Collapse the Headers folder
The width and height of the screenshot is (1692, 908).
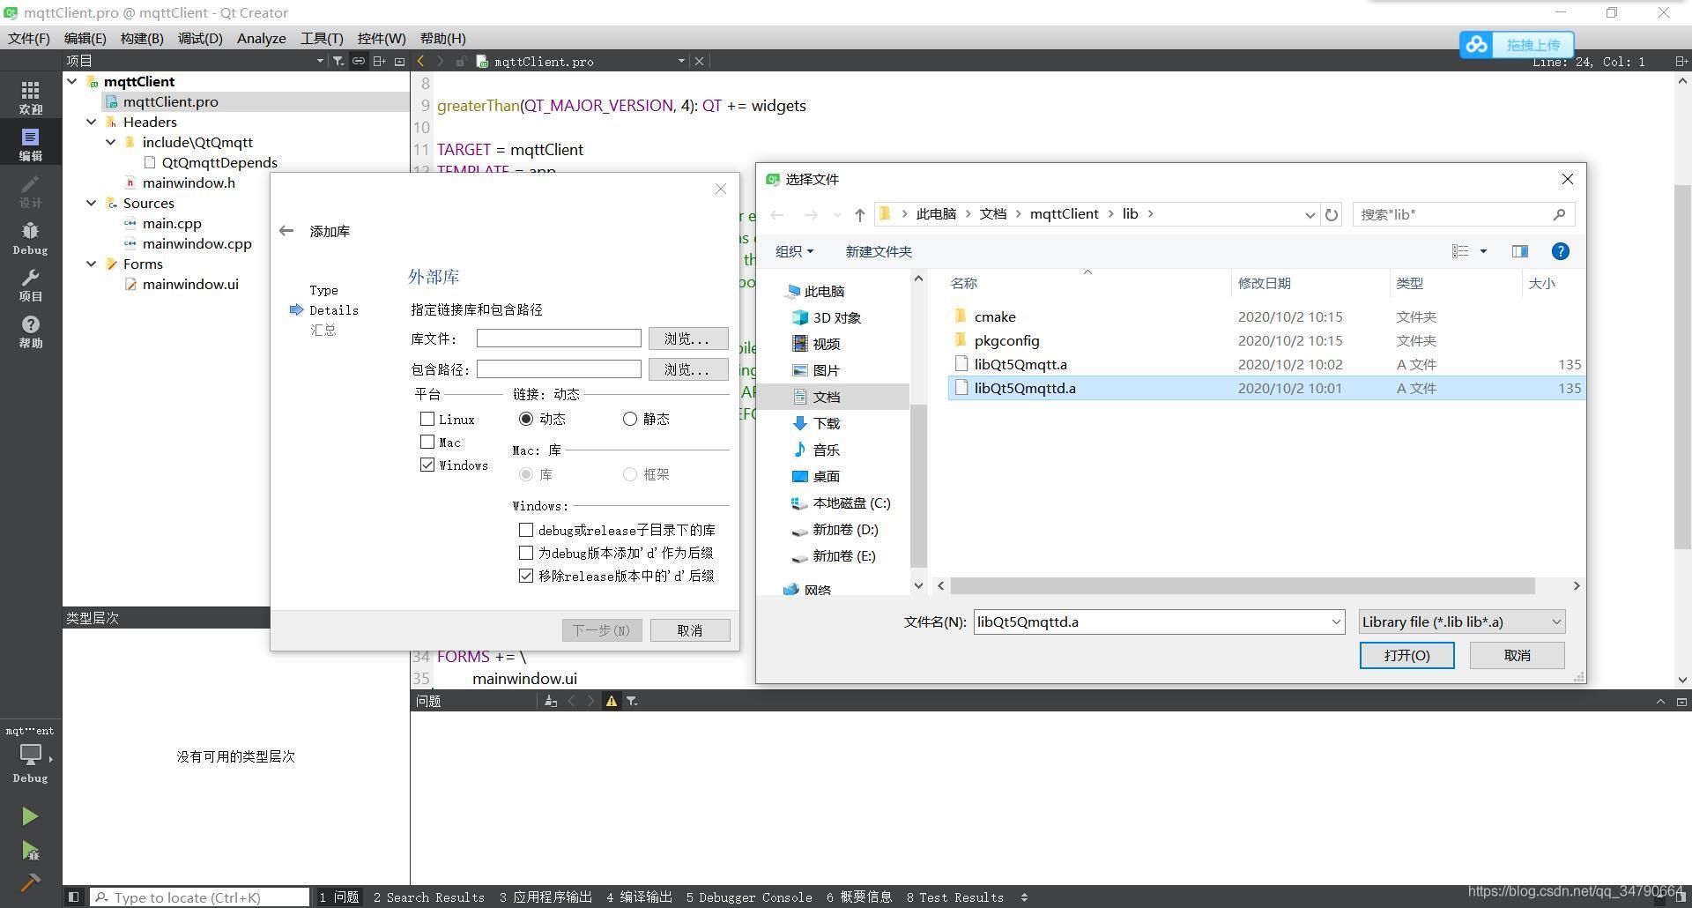(x=92, y=122)
